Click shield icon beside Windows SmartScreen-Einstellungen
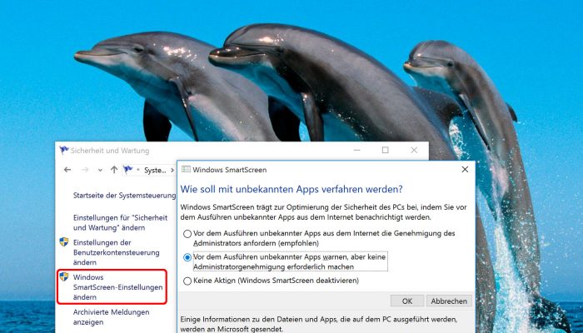 [64, 276]
